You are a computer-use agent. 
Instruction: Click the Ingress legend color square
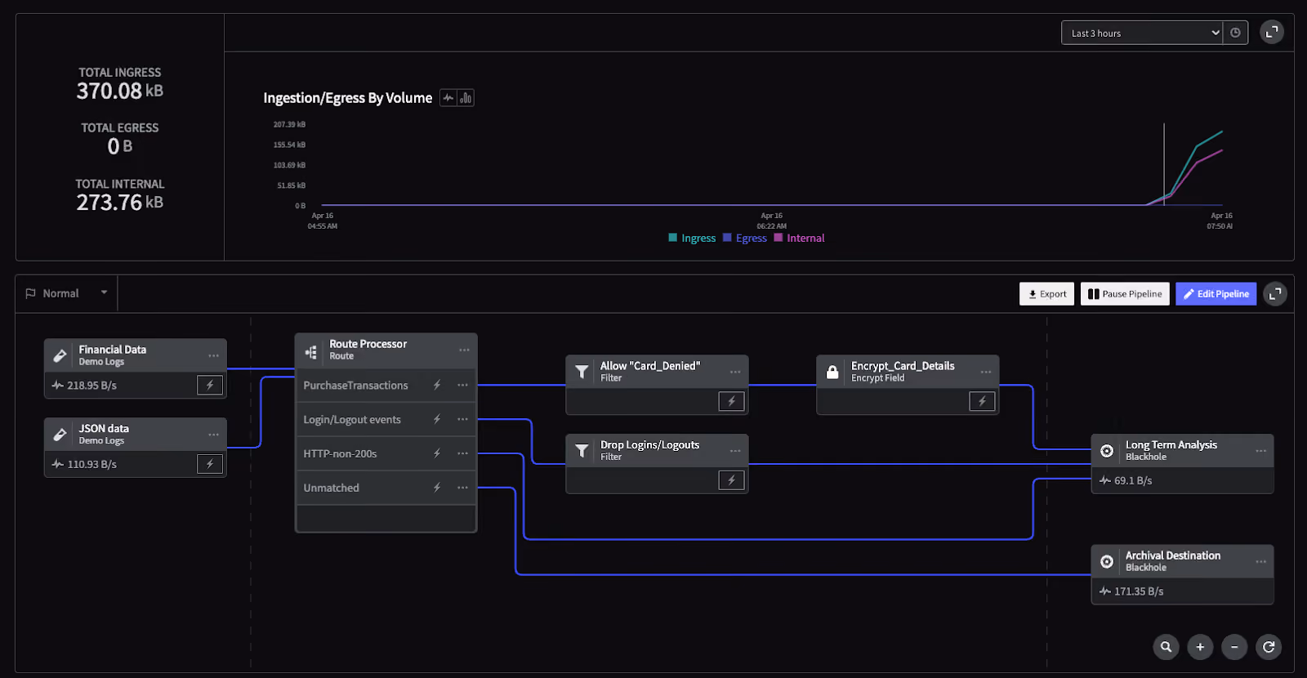click(x=673, y=238)
